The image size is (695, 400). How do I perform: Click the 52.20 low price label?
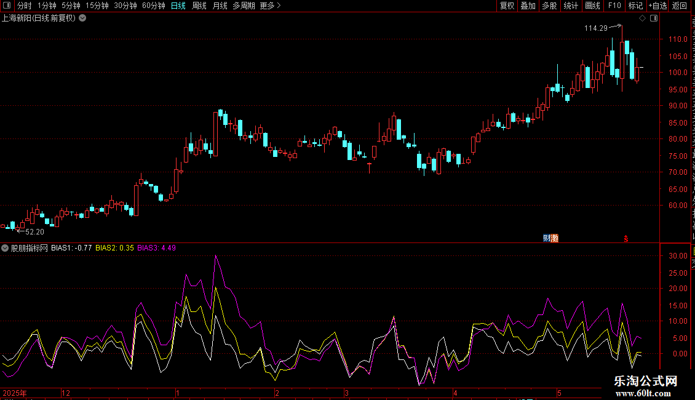(34, 232)
